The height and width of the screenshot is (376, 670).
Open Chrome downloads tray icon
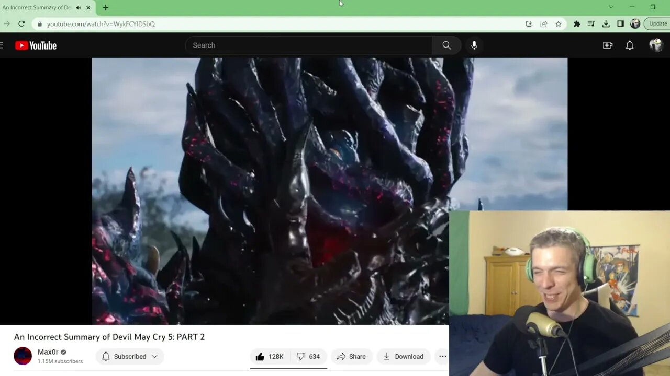606,24
